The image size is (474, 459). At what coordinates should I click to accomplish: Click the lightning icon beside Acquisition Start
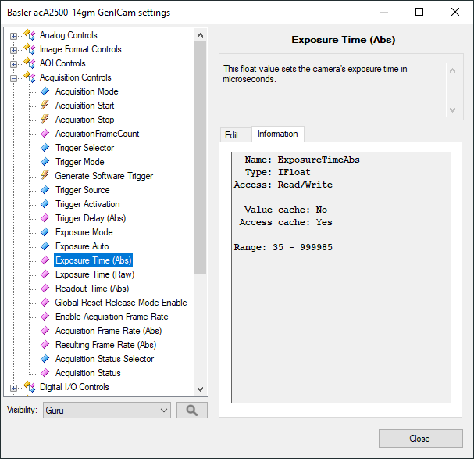(45, 106)
